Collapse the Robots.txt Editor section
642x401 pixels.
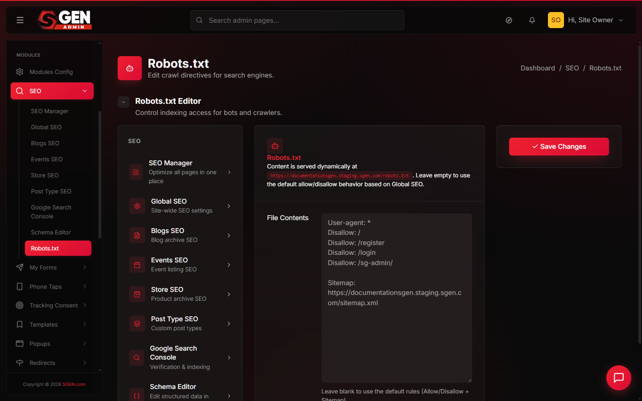[123, 102]
